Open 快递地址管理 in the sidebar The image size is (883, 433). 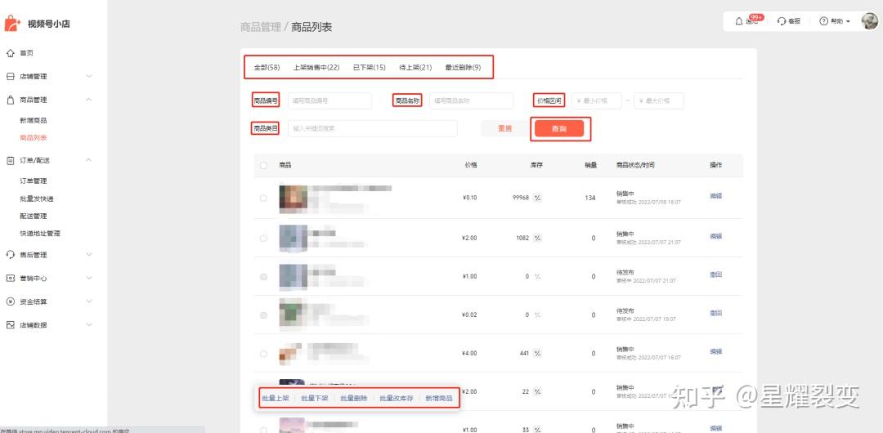pyautogui.click(x=40, y=233)
